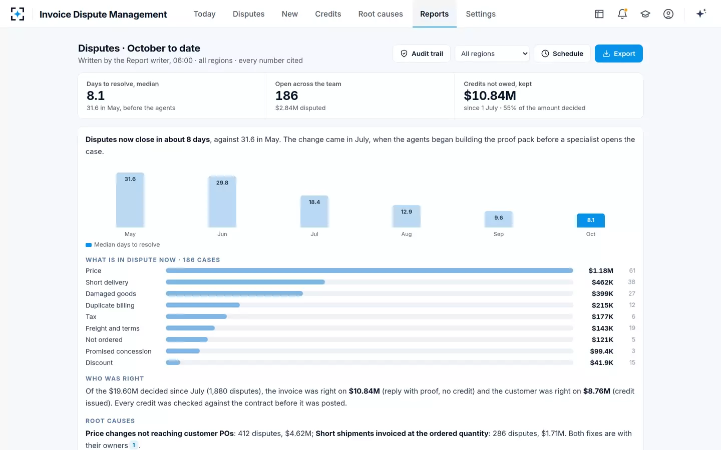The width and height of the screenshot is (721, 450).
Task: Click the Duplicate billing row label
Action: 110,305
